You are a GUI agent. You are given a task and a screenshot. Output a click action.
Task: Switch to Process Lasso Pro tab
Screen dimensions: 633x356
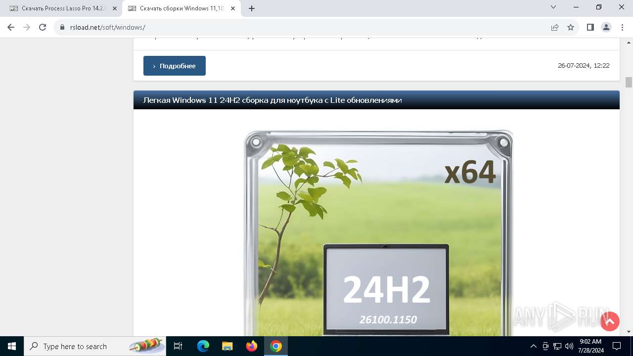tap(63, 8)
